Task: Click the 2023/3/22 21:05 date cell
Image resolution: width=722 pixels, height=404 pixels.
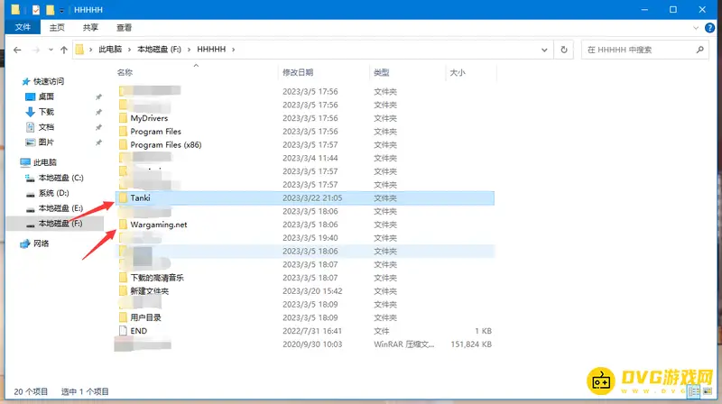Action: 312,197
